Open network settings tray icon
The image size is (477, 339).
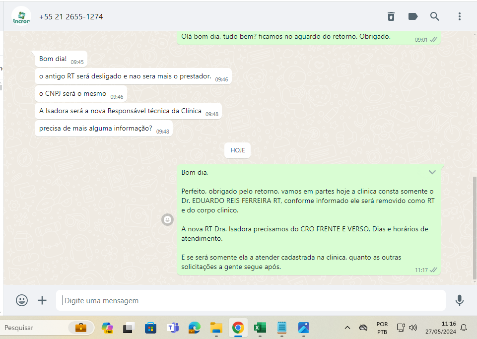[x=401, y=328]
